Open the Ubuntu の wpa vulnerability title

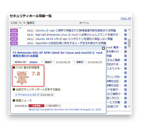tap(76, 30)
